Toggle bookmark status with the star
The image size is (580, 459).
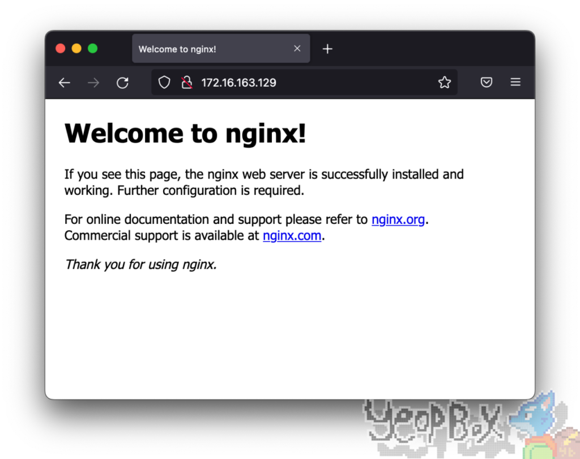445,82
